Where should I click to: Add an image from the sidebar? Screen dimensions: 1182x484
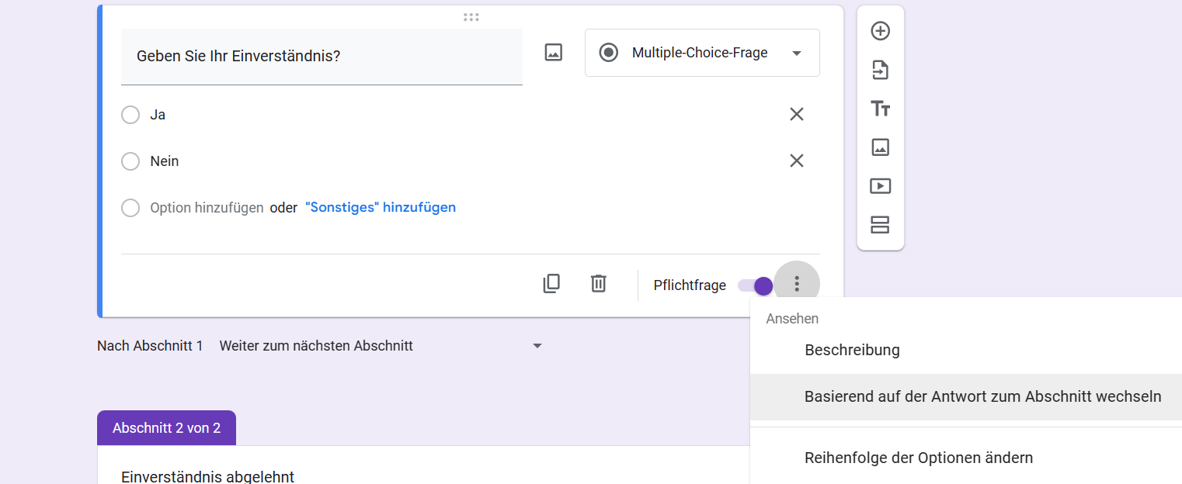[880, 147]
